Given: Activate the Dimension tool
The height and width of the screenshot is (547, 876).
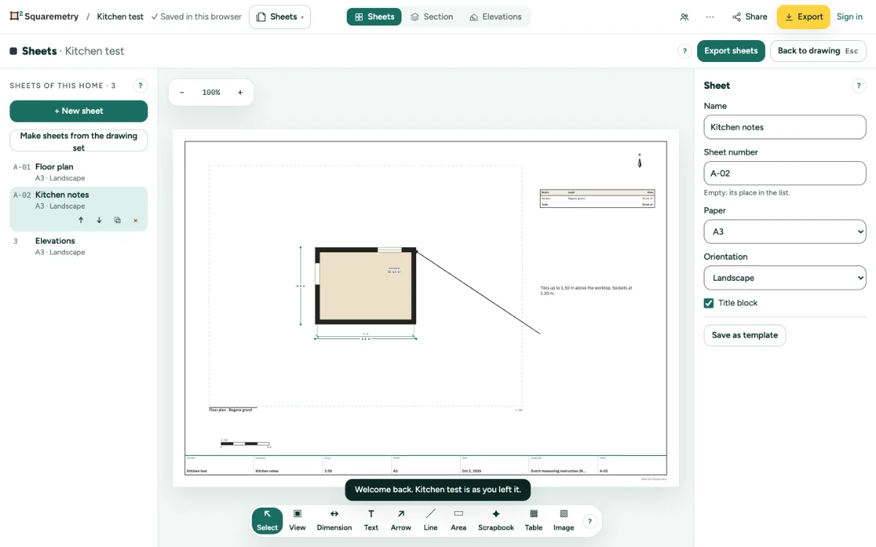Looking at the screenshot, I should coord(334,521).
